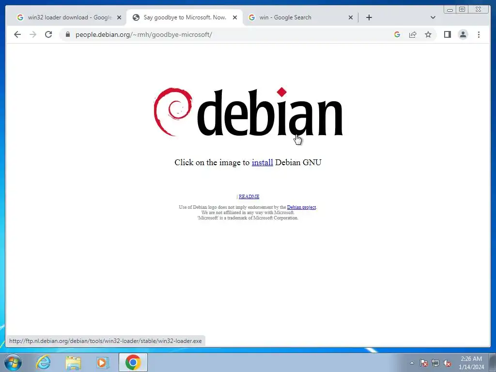Screen dimensions: 496x372
Task: Minimize the Chrome window
Action: (x=450, y=10)
